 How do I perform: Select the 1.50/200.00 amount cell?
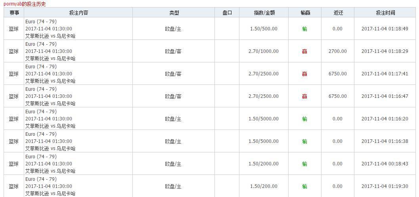coord(264,186)
